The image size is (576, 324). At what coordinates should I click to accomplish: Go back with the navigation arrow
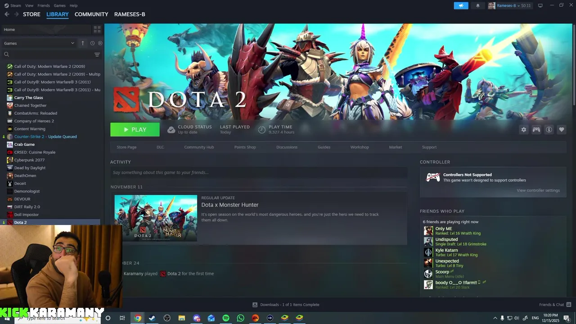click(x=7, y=14)
